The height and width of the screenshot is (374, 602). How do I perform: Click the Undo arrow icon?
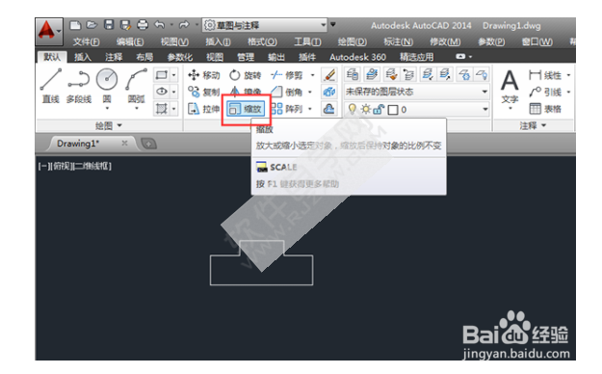pos(159,25)
